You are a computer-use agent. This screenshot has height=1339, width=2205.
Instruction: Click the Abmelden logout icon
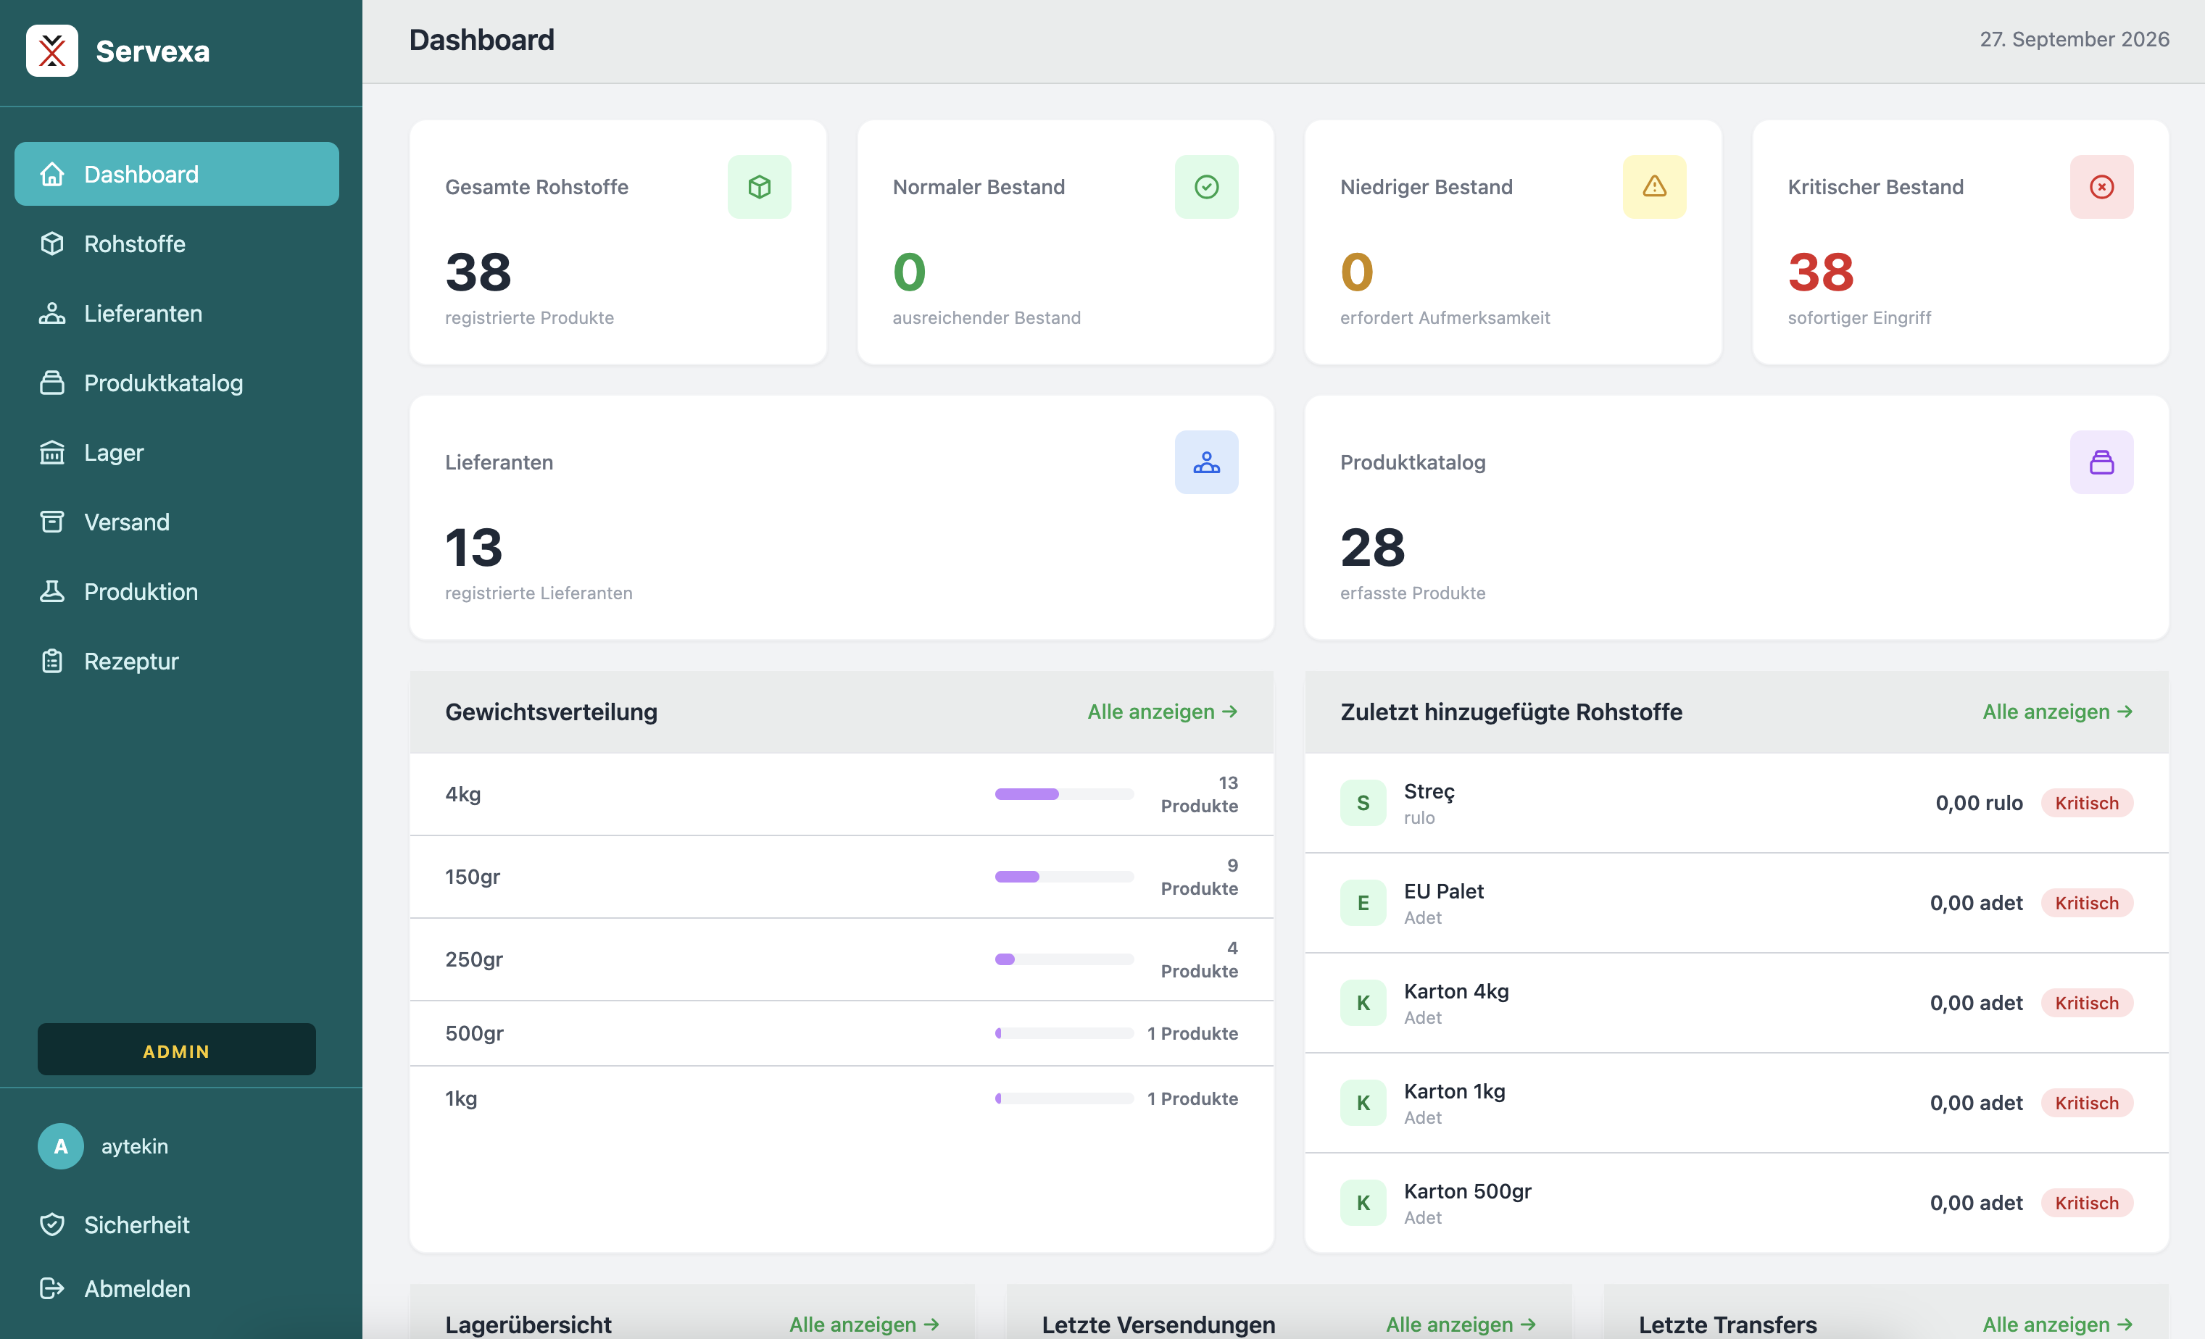52,1288
